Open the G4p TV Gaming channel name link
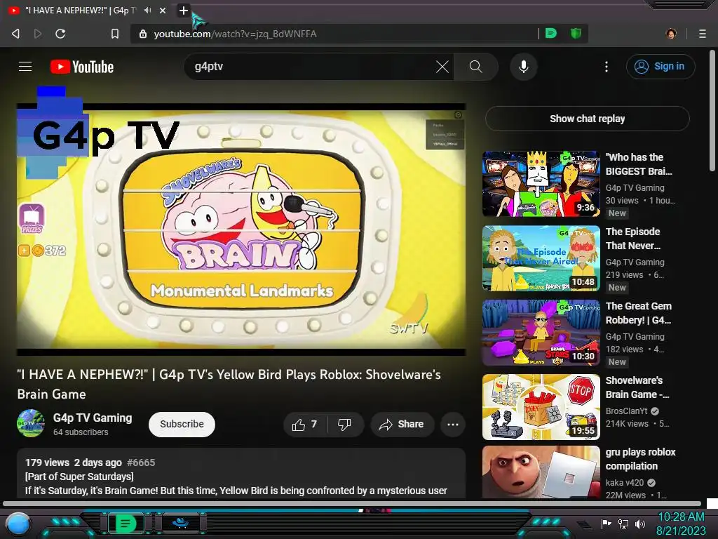718x539 pixels. pyautogui.click(x=93, y=418)
